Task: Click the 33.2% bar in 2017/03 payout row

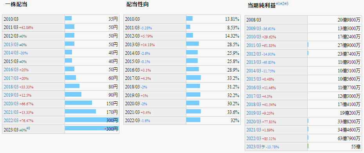Action: 193,77
